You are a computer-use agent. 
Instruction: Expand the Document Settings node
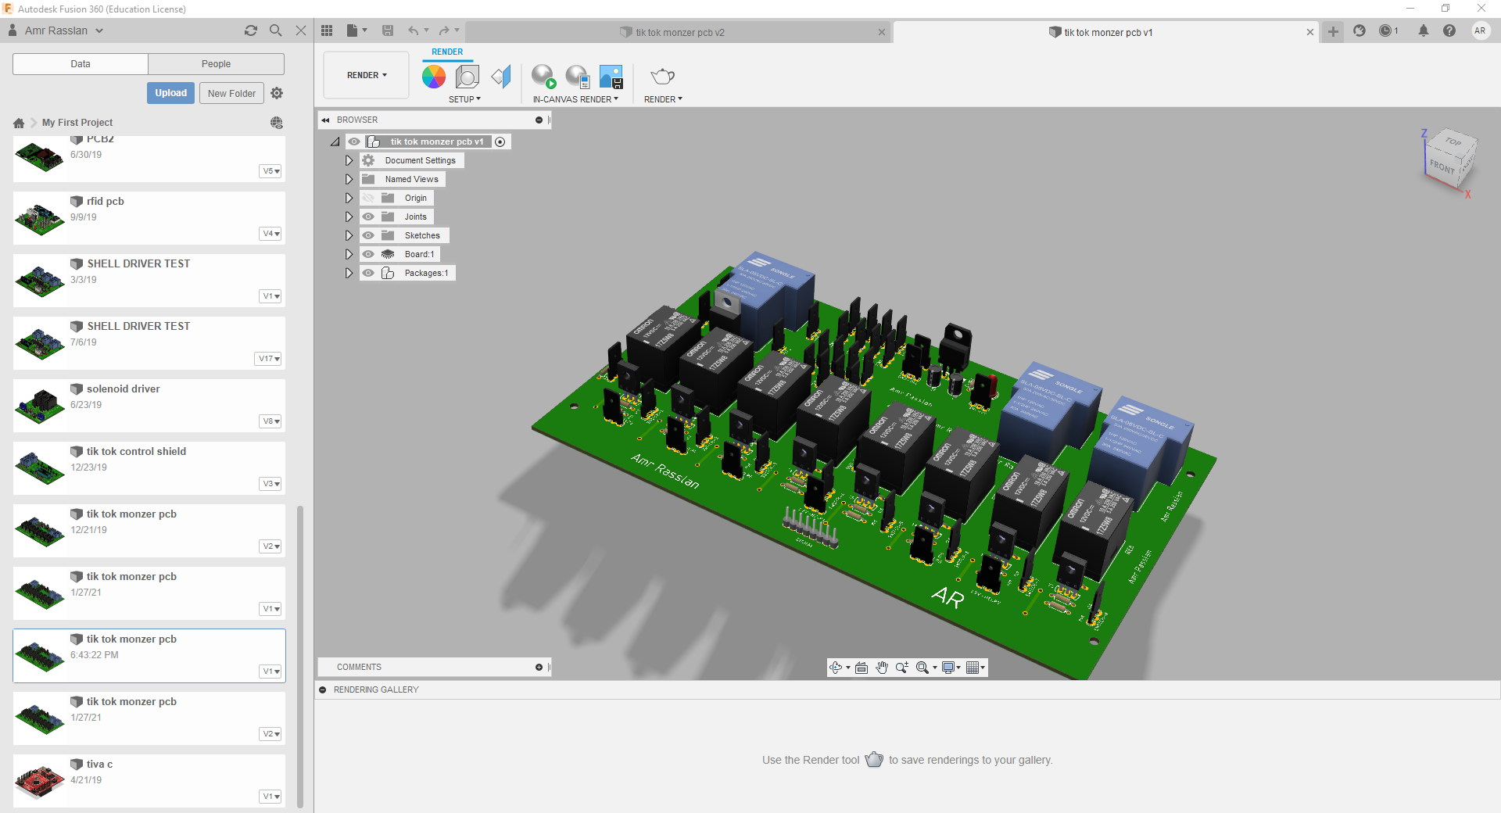point(349,160)
